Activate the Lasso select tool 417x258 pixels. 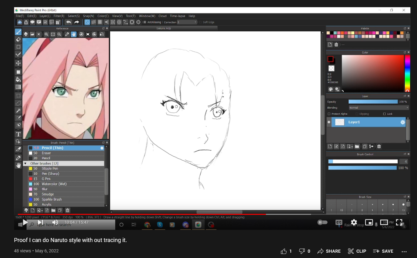coord(18,103)
